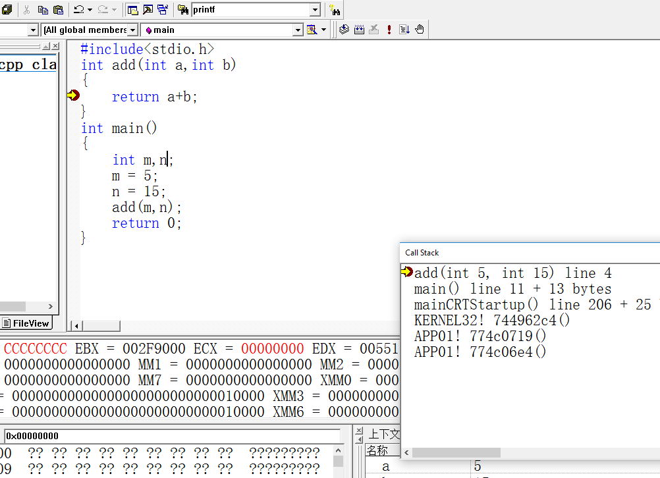Click the Find in Files binoculars icon
The width and height of the screenshot is (660, 478).
click(x=182, y=10)
